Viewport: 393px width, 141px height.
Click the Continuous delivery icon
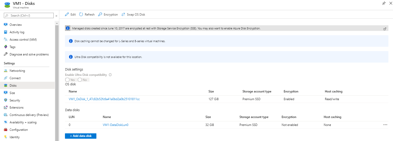tap(6, 115)
